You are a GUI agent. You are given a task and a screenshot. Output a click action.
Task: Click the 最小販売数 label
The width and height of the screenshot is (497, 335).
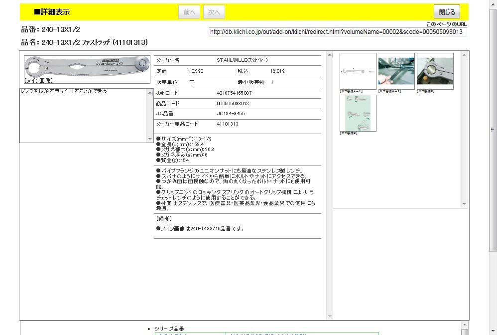coord(251,82)
